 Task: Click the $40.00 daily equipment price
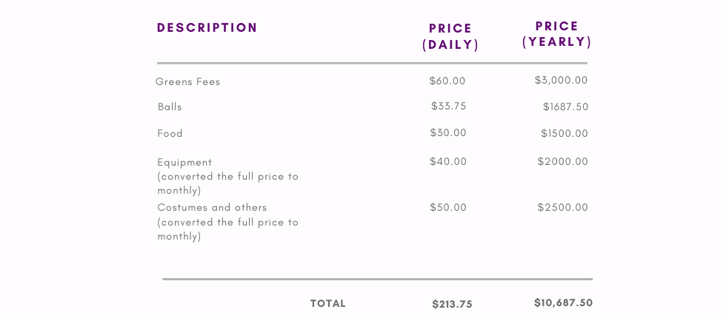click(448, 161)
